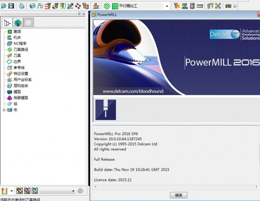Click the greyed stock model icon at bottom
Viewport: 260px width, 201px height.
80,191
